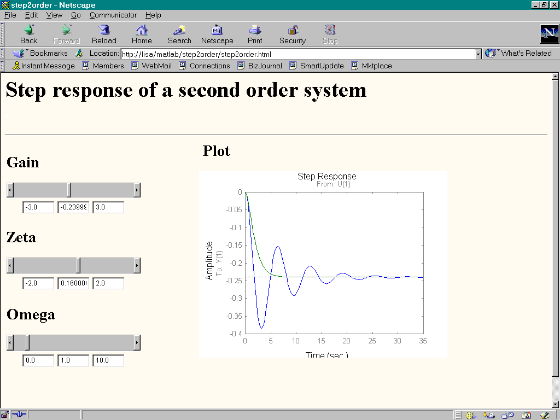560x420 pixels.
Task: Click the Zeta minimum field showing -2.0
Action: (x=38, y=283)
